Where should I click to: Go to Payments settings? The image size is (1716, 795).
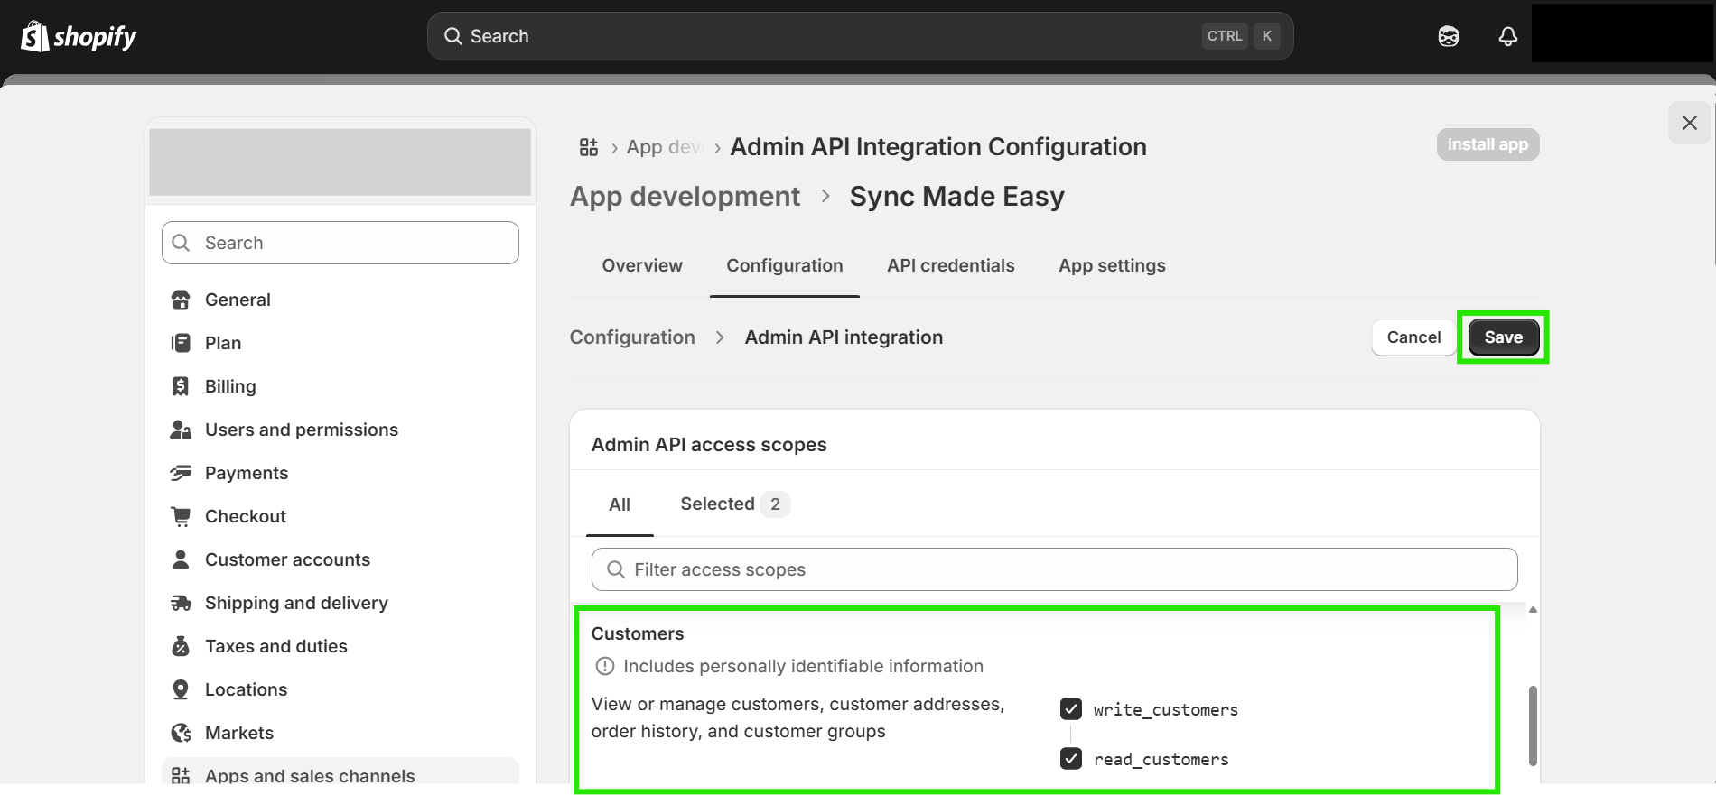pos(246,473)
